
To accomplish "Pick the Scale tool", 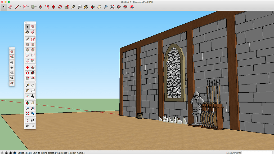I will point(66,7).
